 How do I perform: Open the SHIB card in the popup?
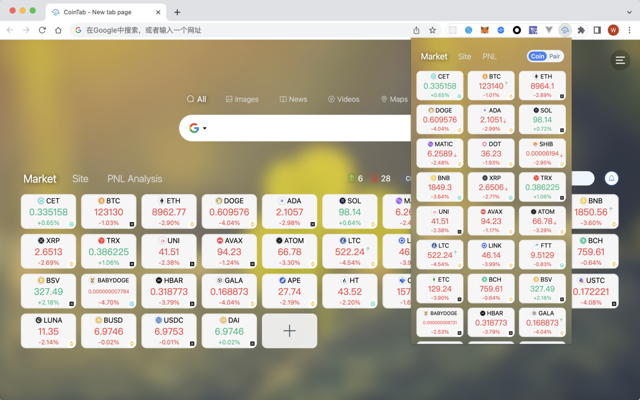[x=542, y=153]
